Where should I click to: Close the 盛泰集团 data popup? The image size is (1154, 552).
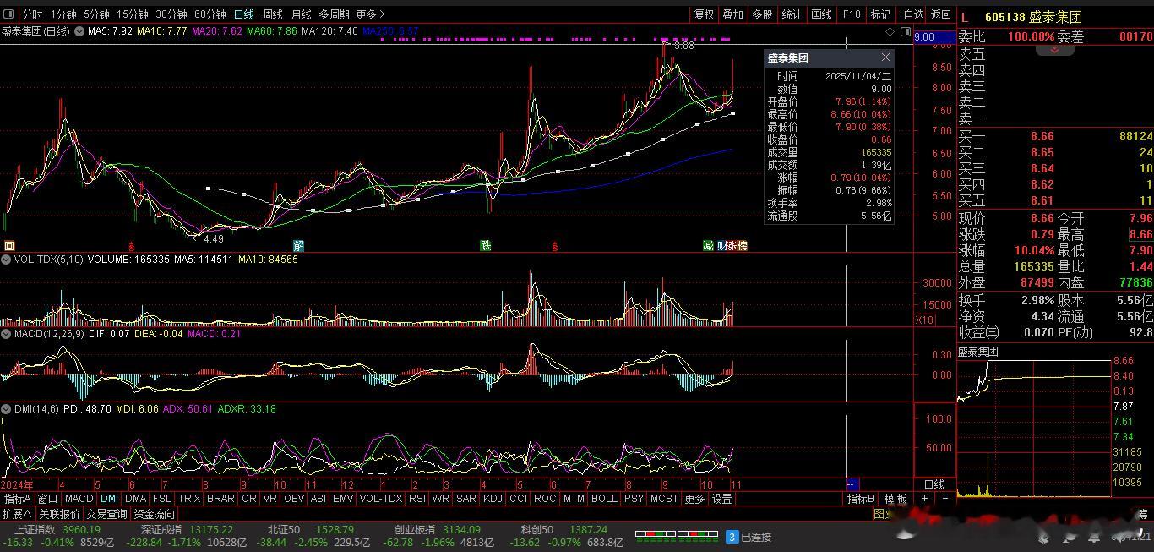tap(885, 57)
